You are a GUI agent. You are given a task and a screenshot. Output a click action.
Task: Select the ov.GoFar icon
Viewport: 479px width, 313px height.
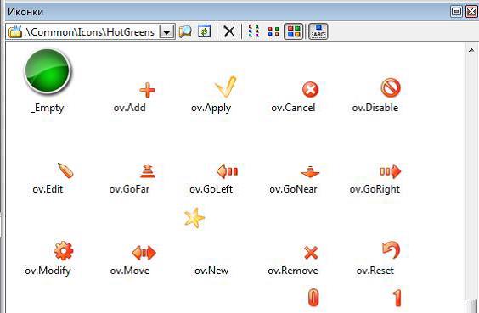pos(148,171)
